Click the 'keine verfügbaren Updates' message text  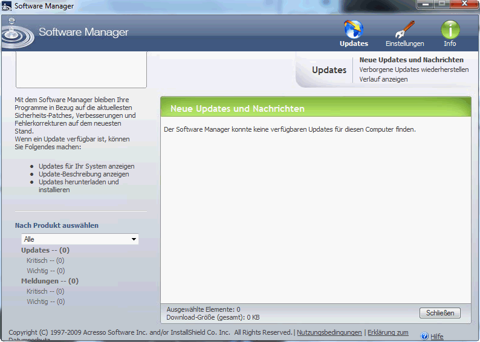point(290,129)
